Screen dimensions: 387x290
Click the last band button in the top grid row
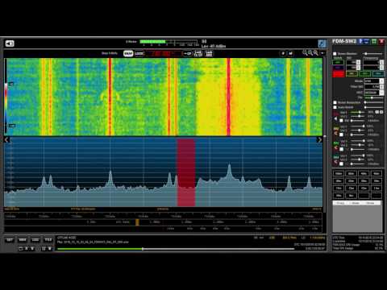(377, 173)
